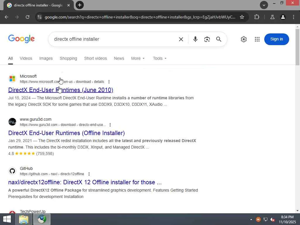Expand the More search filters dropdown
Viewport: 300px width, 225px height.
tap(138, 58)
